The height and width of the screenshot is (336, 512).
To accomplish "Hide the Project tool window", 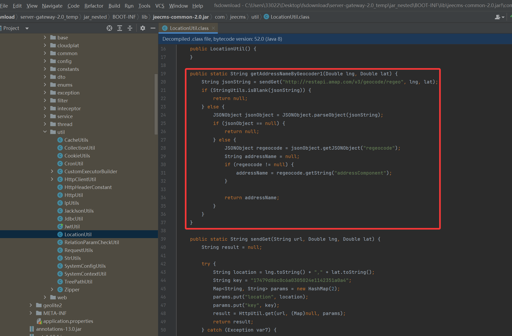I will (x=153, y=28).
